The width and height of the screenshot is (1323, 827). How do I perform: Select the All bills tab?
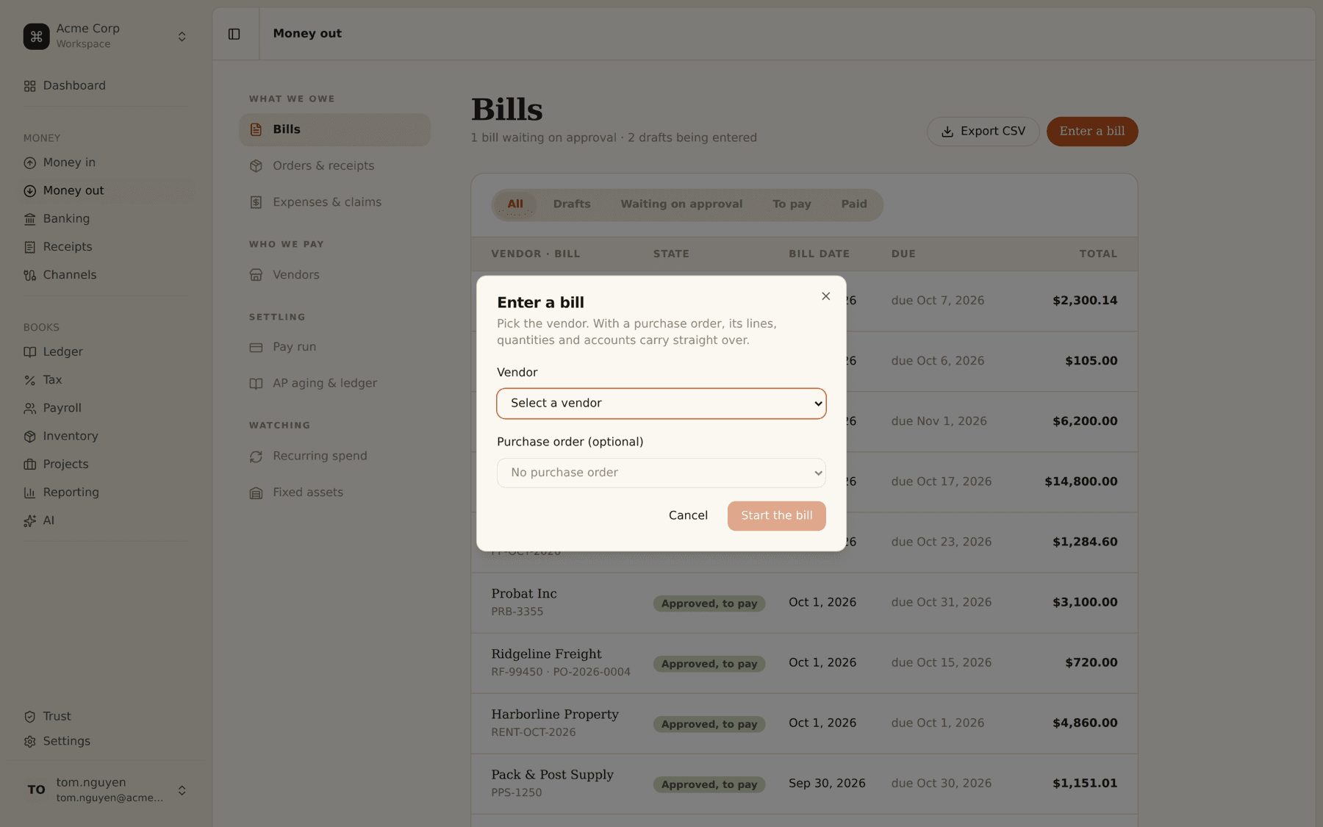tap(515, 204)
